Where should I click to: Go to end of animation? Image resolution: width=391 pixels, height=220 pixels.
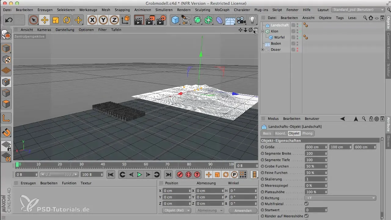click(168, 174)
